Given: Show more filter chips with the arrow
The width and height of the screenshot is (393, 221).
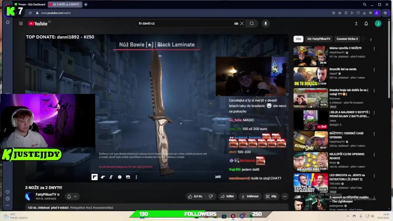Looking at the screenshot, I should tap(371, 39).
